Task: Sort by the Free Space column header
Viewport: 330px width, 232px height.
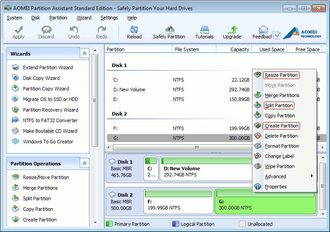Action: (x=304, y=49)
